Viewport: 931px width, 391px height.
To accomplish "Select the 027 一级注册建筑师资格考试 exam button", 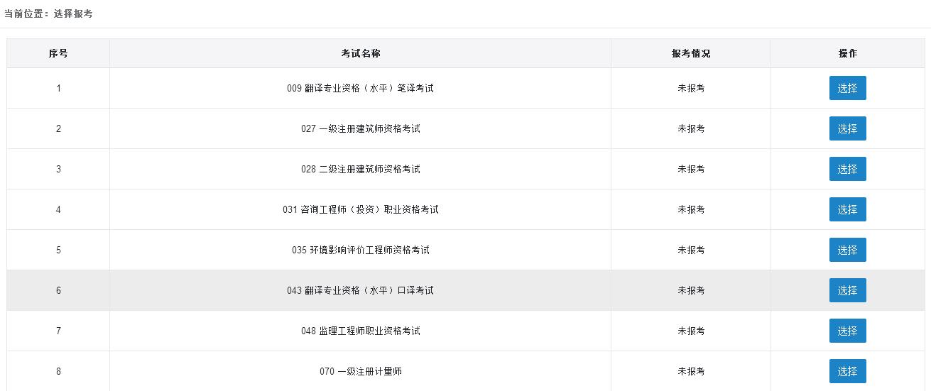I will pos(847,128).
